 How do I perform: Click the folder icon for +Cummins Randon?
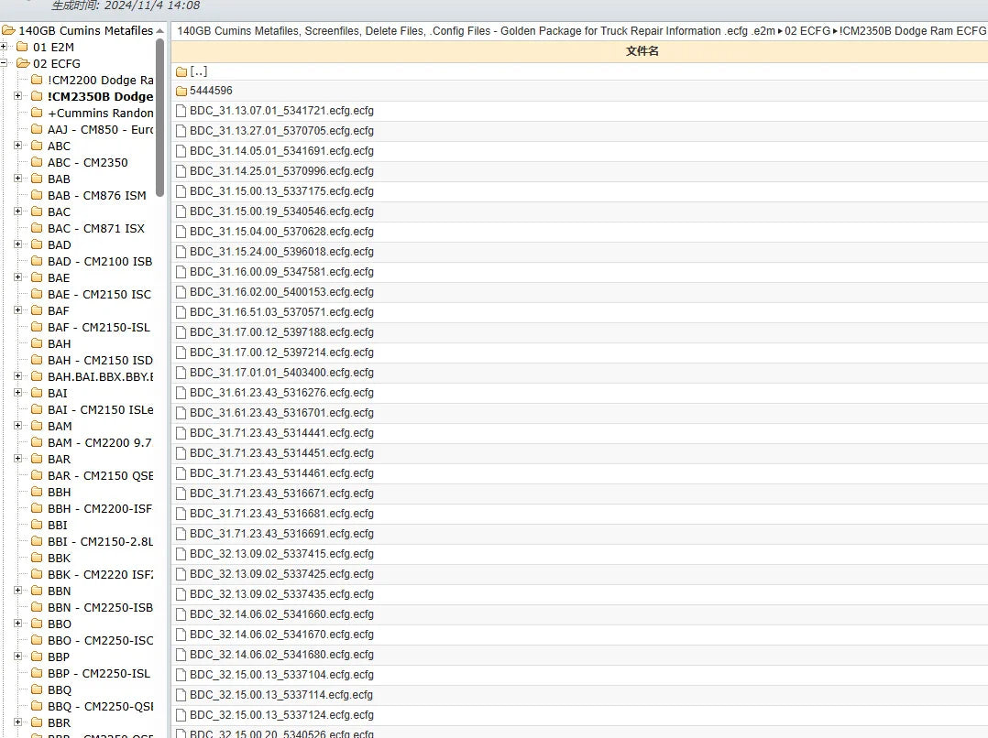tap(38, 113)
